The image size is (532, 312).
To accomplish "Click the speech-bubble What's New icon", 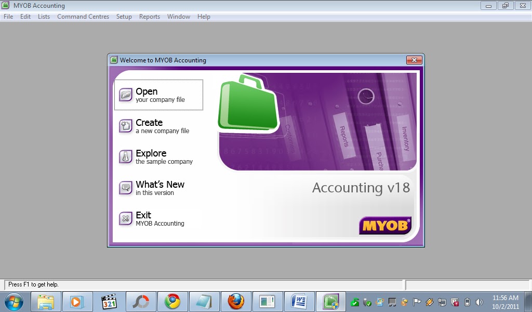I will point(125,188).
